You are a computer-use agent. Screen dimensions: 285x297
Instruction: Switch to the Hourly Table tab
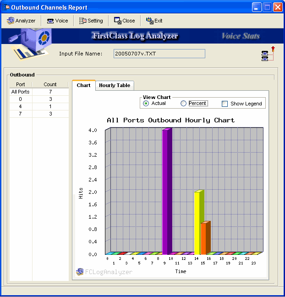pyautogui.click(x=115, y=85)
